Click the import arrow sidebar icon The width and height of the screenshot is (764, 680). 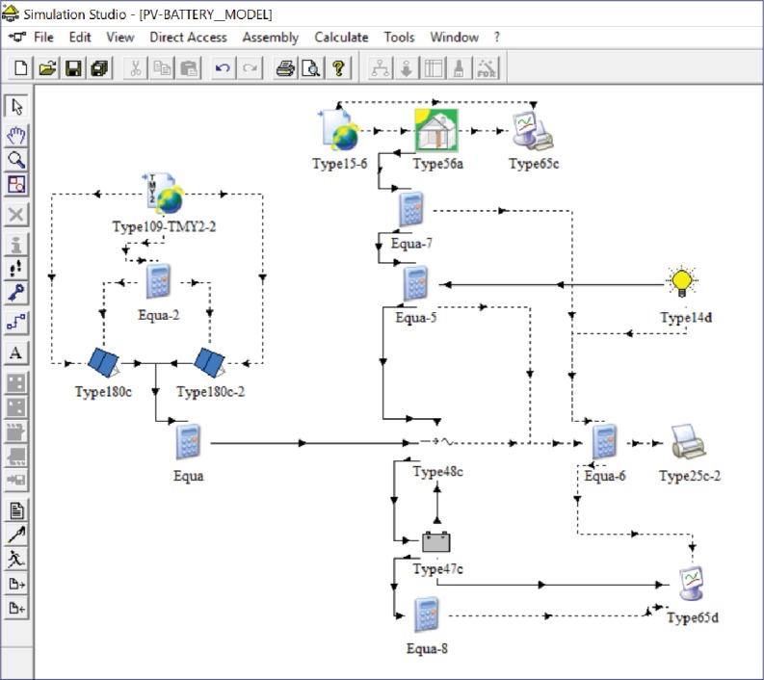coord(16,608)
